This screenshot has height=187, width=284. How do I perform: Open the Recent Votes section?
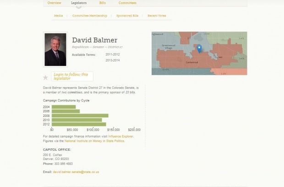click(x=157, y=16)
